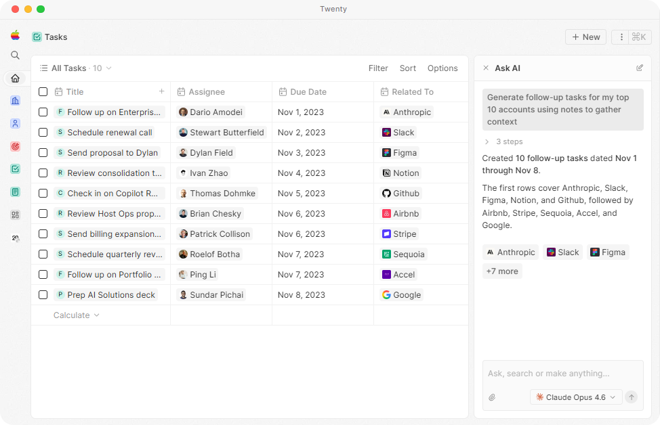Open the Figma chip in AI response
The height and width of the screenshot is (425, 660).
click(x=608, y=252)
